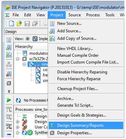Click the Open folder toolbar icon
Screen dimensions: 126x139
tap(19, 23)
